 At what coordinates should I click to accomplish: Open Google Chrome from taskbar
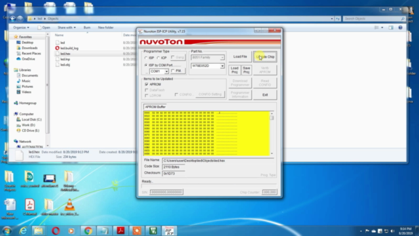tap(88, 231)
